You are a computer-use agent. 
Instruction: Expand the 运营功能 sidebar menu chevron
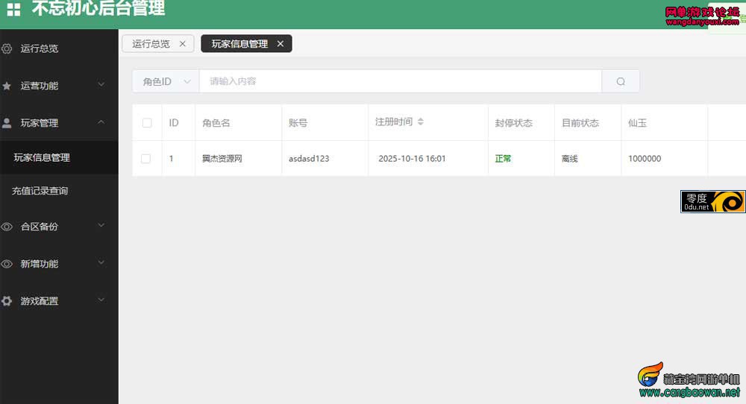(x=101, y=85)
